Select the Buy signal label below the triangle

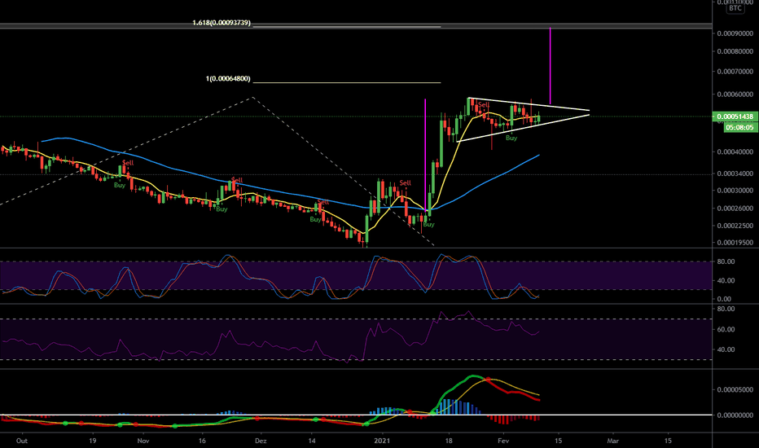511,138
